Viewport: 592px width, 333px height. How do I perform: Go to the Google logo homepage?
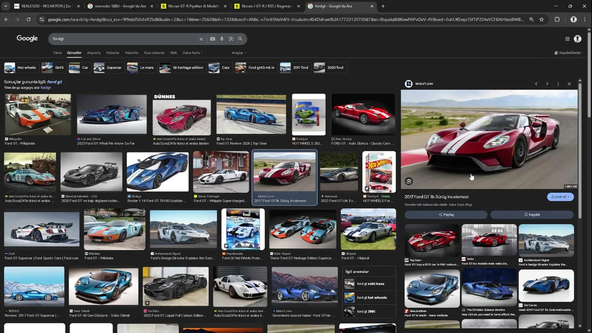tap(27, 38)
